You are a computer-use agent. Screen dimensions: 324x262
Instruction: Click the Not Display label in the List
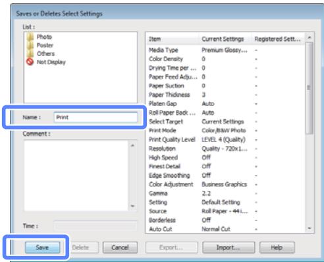coord(51,62)
